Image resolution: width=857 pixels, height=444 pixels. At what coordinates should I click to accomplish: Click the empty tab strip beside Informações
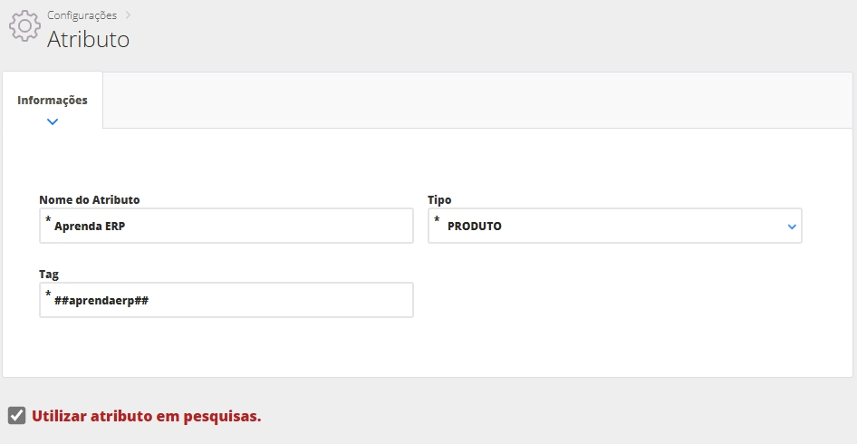(x=471, y=101)
